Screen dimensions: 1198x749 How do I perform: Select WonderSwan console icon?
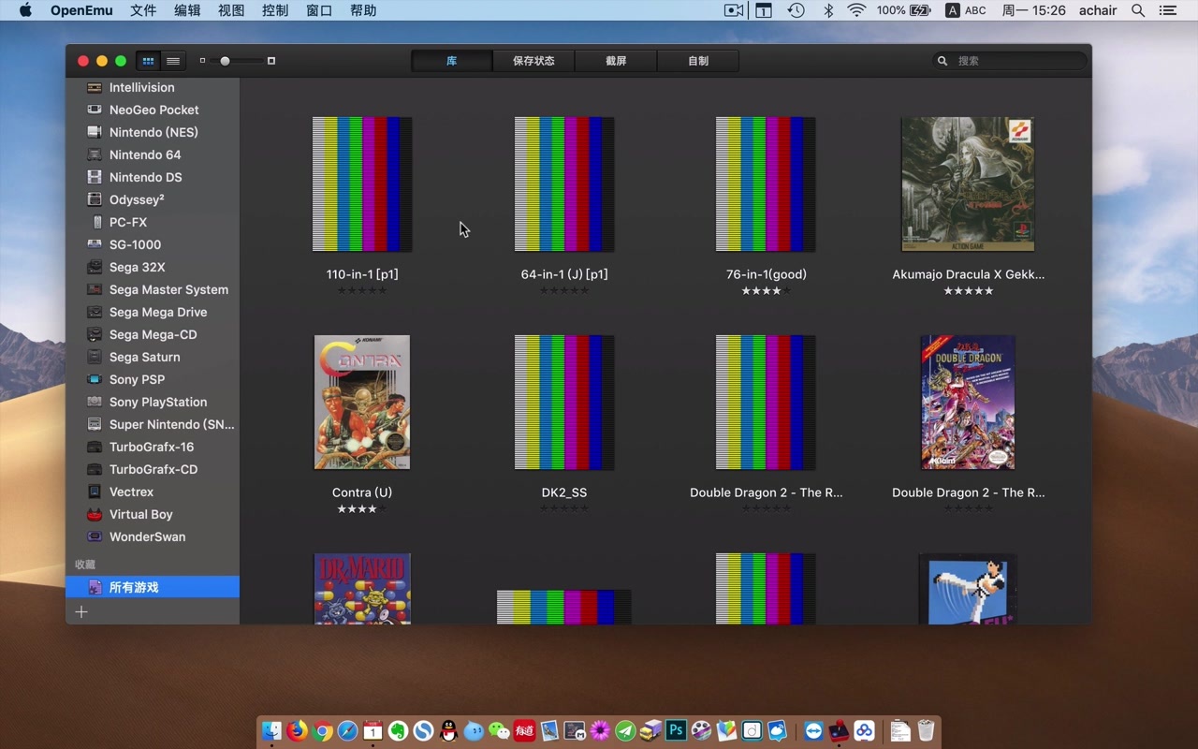(x=95, y=536)
